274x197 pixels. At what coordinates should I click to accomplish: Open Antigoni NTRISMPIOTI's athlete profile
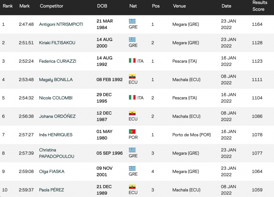pos(61,24)
